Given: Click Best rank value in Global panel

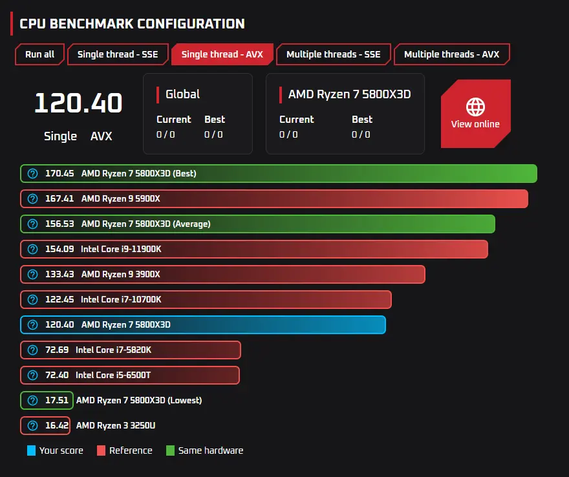Looking at the screenshot, I should pyautogui.click(x=213, y=134).
